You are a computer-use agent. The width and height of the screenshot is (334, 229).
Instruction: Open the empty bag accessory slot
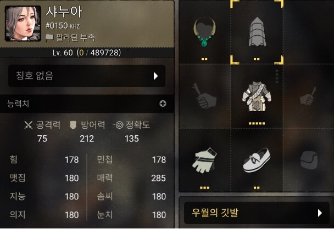coord(308,161)
